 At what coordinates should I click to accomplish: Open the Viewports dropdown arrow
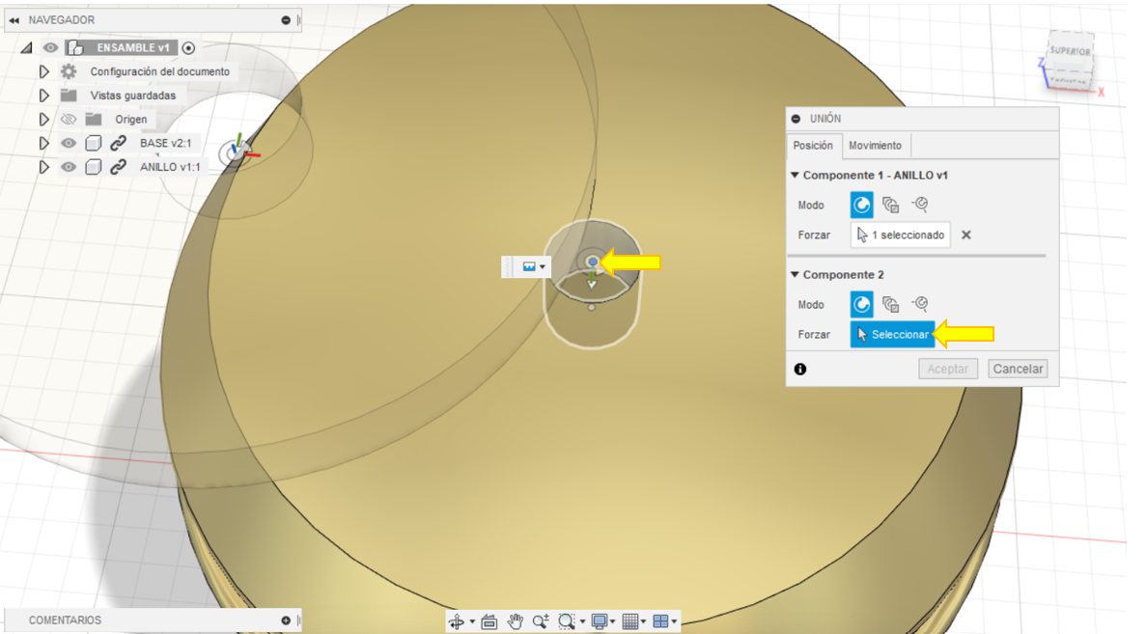click(674, 622)
